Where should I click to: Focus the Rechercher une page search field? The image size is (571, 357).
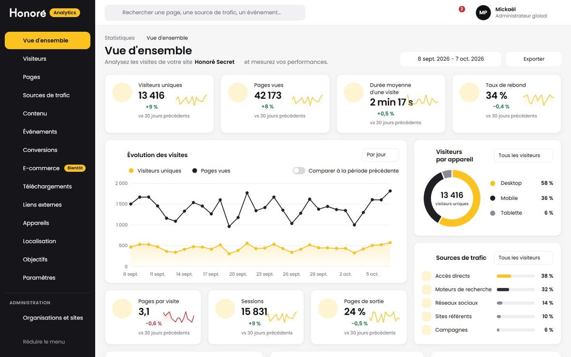pos(205,13)
